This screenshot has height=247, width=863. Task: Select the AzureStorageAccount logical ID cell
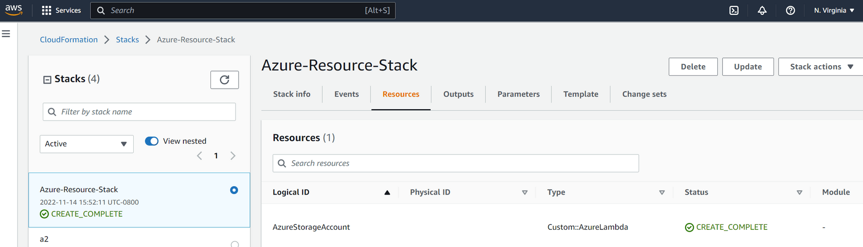[x=311, y=227]
